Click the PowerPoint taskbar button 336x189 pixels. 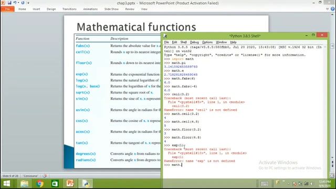point(70,184)
